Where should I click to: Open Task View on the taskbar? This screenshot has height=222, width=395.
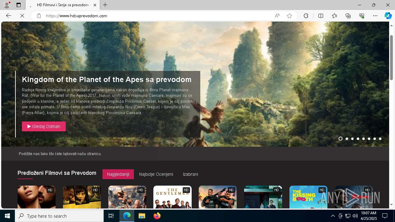(x=111, y=216)
